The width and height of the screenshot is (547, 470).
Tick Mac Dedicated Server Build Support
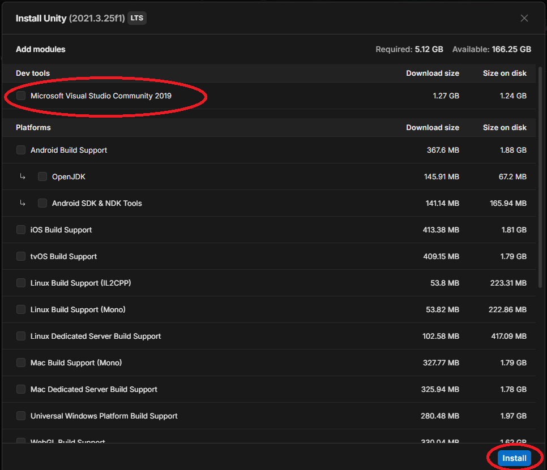coord(21,389)
